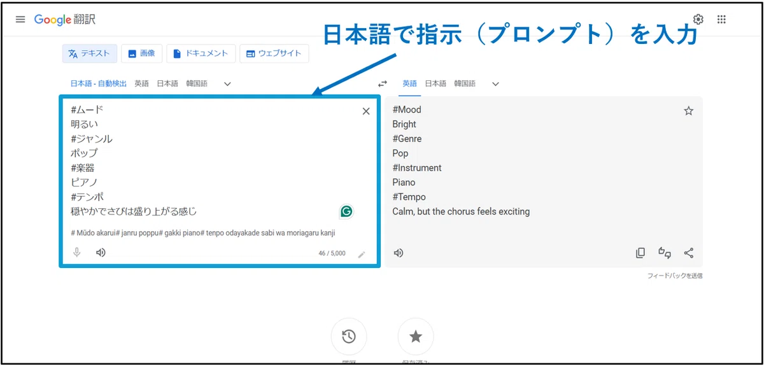The height and width of the screenshot is (366, 764).
Task: Copy the translation to clipboard
Action: coord(640,253)
